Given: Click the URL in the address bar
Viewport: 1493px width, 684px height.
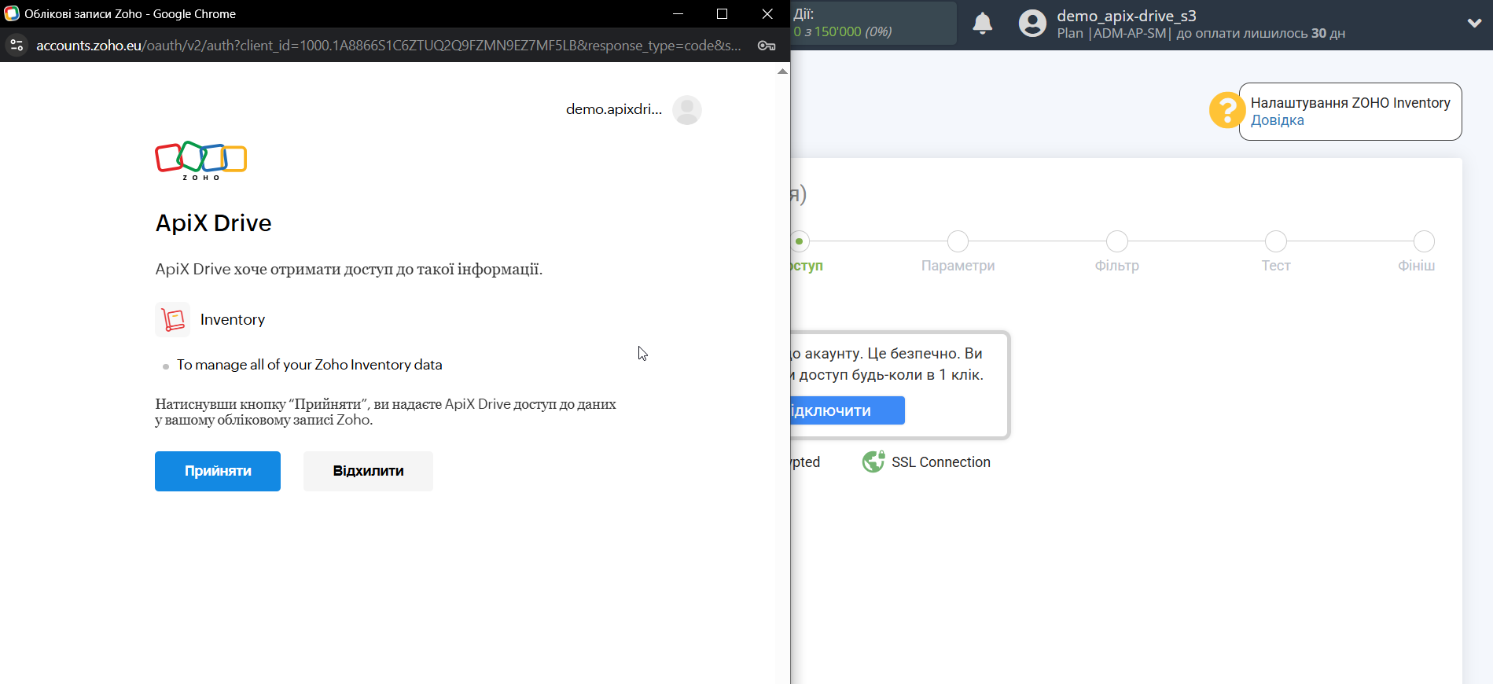Looking at the screenshot, I should [388, 46].
